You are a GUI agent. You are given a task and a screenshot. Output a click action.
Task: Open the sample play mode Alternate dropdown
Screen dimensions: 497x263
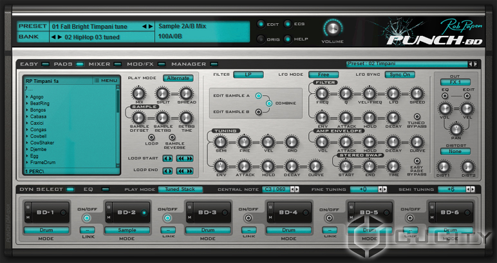pos(178,78)
